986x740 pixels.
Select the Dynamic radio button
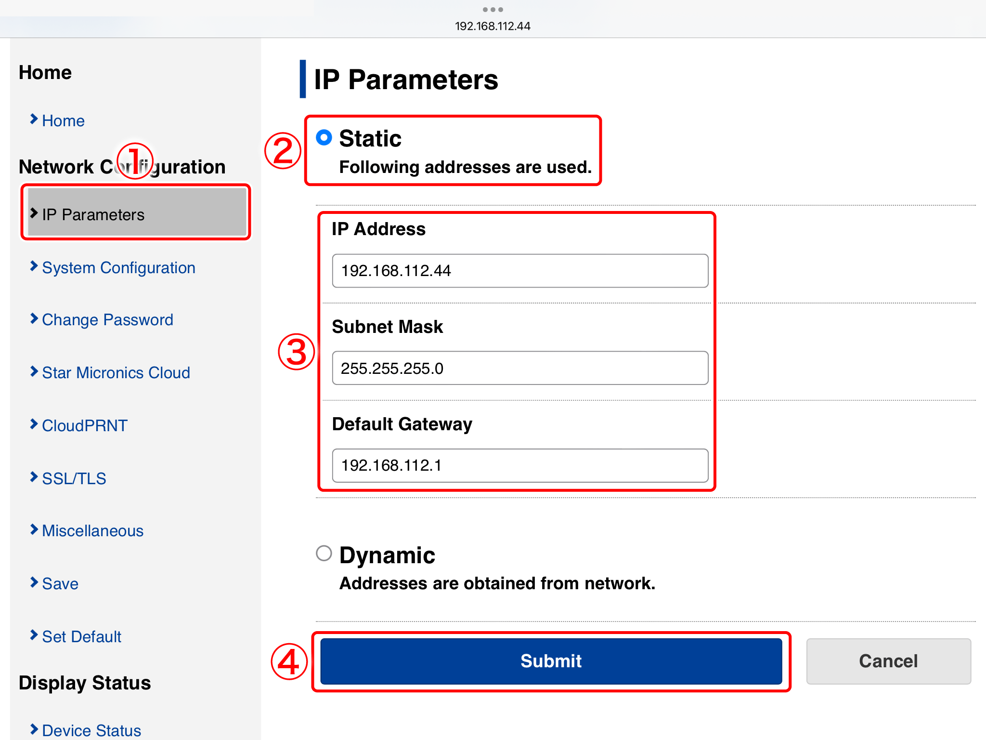coord(324,553)
